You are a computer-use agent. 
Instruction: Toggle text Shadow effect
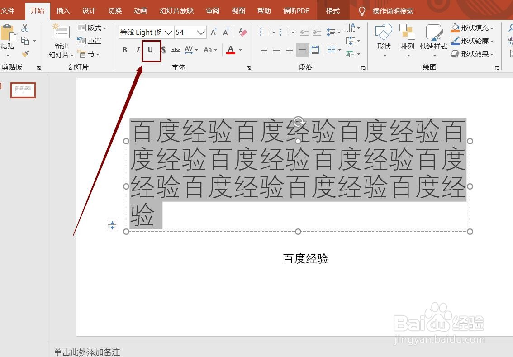tap(164, 50)
